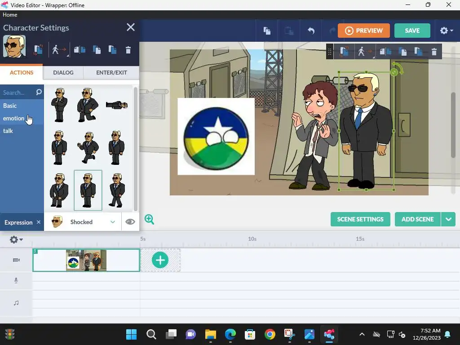Click the bring forward icon in Character Settings
460x345 pixels.
point(97,49)
